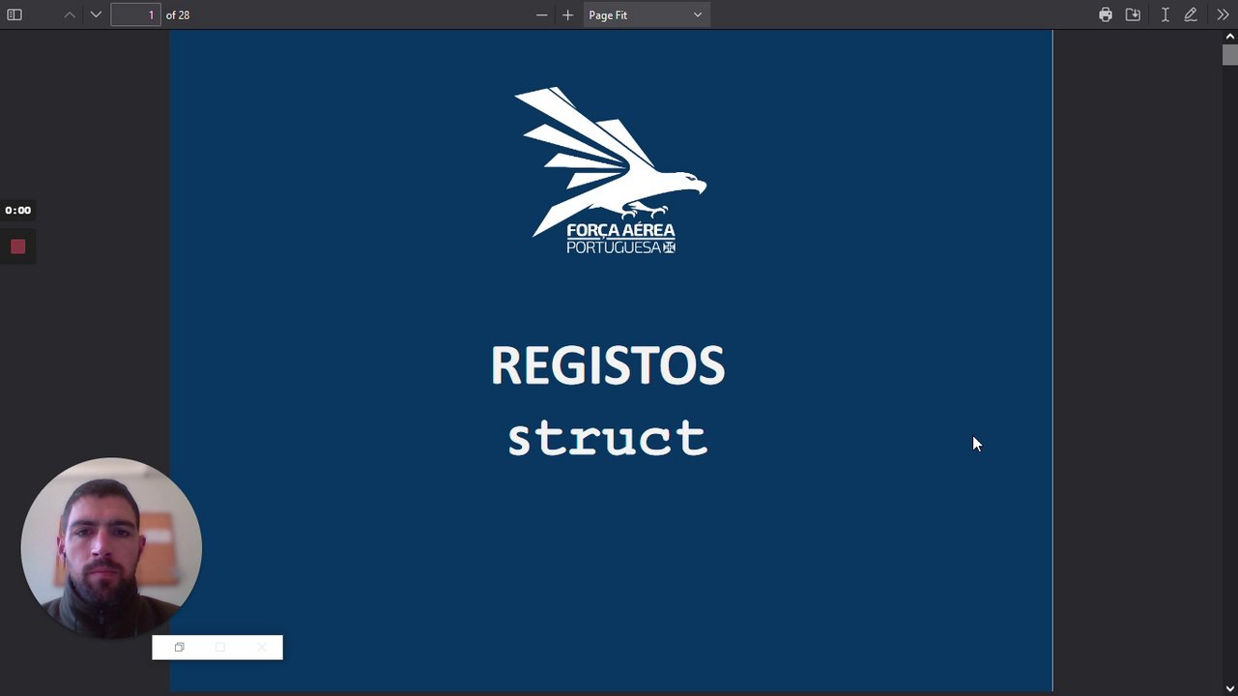The image size is (1238, 696).
Task: Click the vertical scrollbar thumb
Action: point(1229,55)
